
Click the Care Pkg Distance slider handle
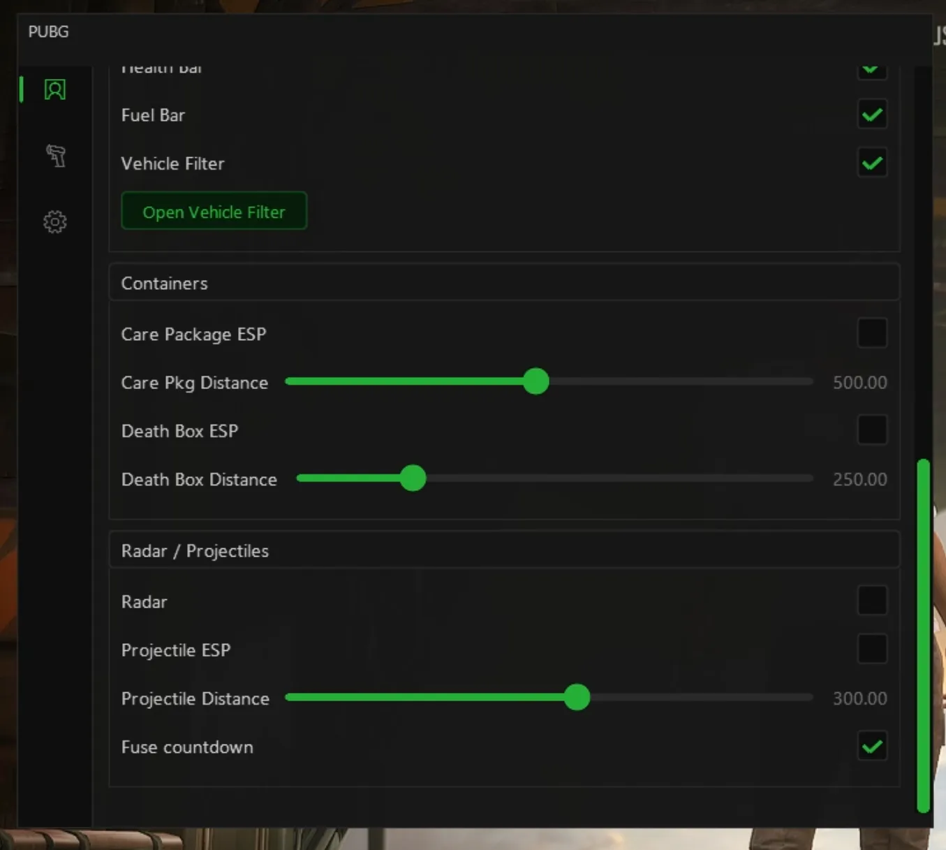536,381
